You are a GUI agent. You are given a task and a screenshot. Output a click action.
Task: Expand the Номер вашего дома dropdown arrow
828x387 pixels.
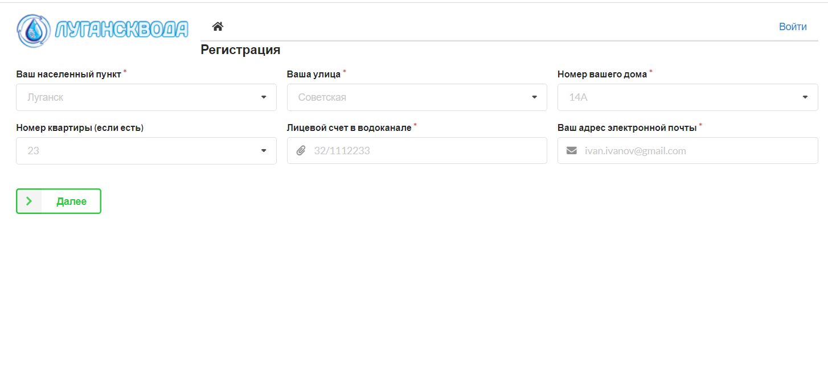point(805,97)
